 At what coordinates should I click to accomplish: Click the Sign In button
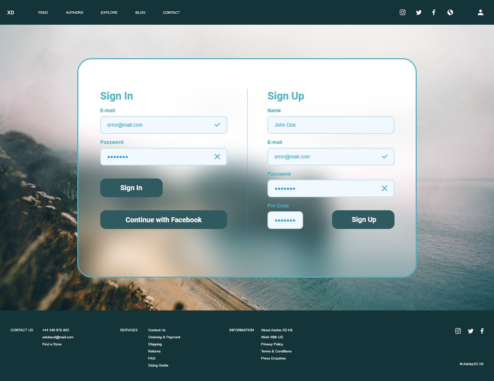(131, 188)
